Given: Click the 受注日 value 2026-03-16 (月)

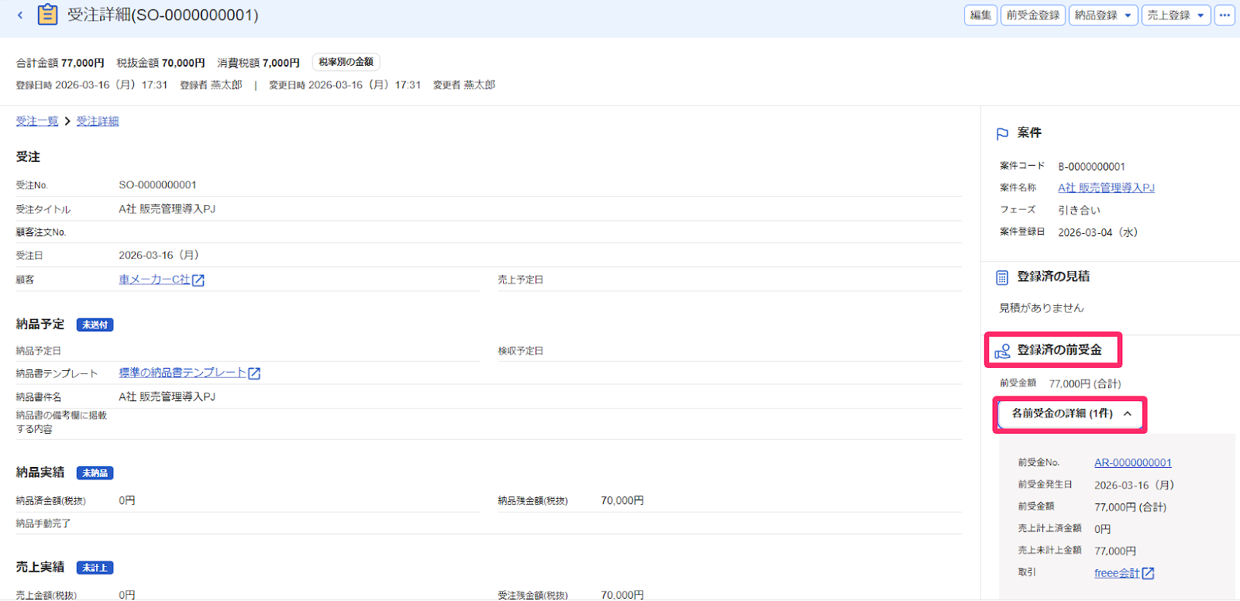Looking at the screenshot, I should tap(159, 255).
